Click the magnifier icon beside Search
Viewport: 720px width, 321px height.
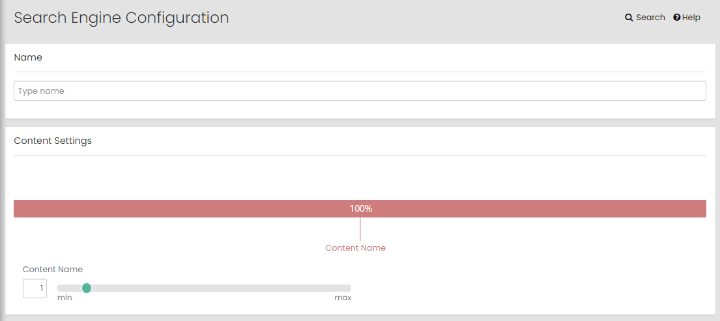(629, 18)
